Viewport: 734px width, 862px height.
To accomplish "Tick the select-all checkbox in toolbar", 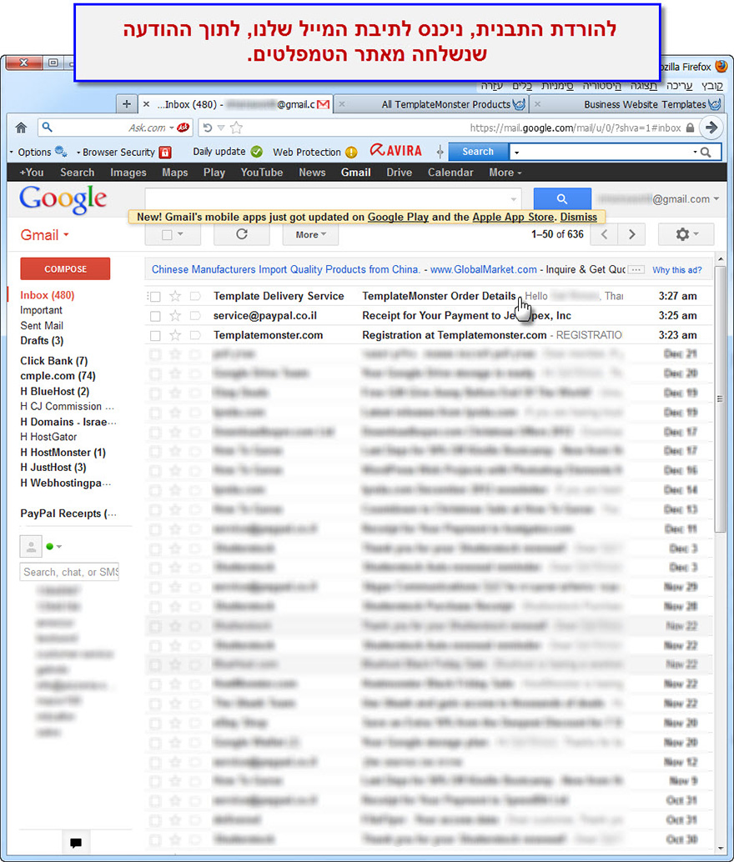I will coord(168,235).
